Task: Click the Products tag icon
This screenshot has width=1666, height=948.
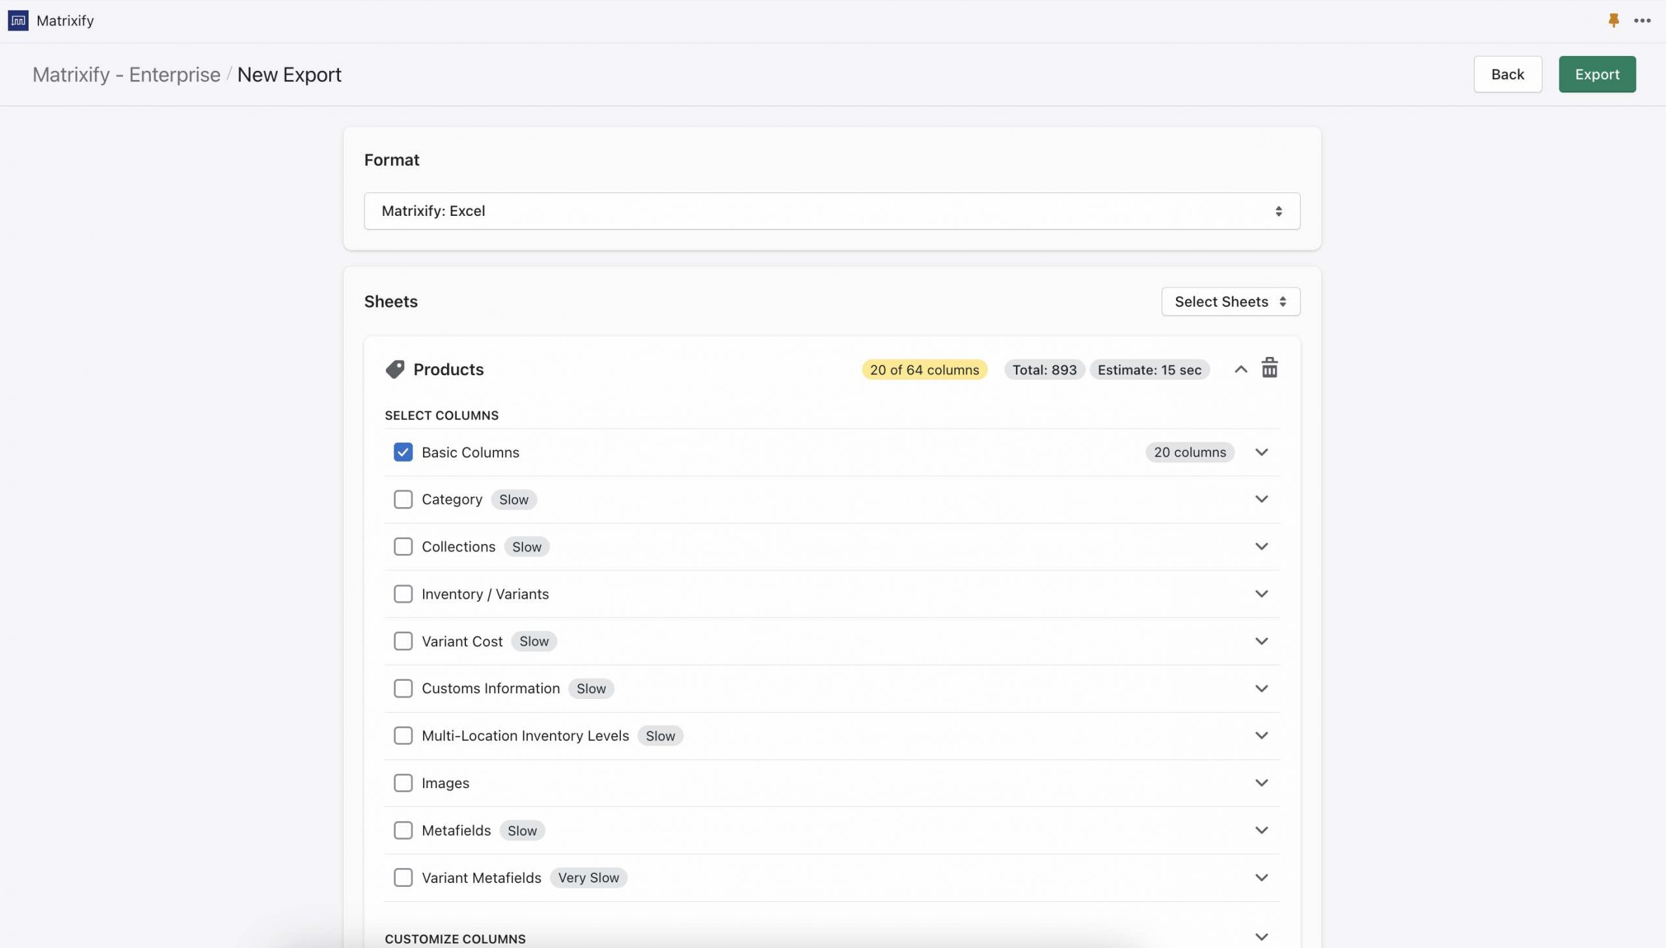Action: [395, 369]
